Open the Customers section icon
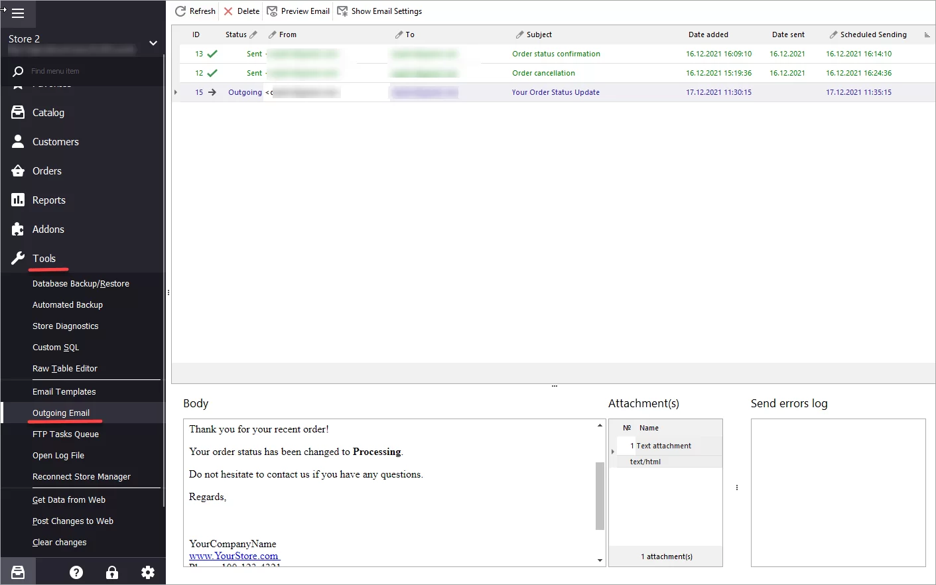Image resolution: width=936 pixels, height=585 pixels. 19,141
